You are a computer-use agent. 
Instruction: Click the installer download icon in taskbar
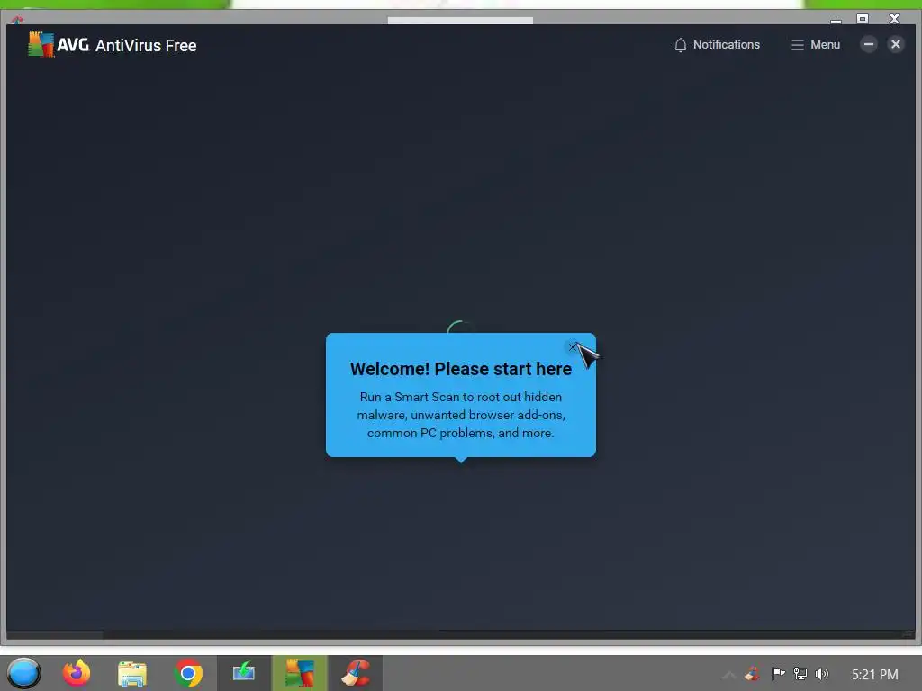243,672
